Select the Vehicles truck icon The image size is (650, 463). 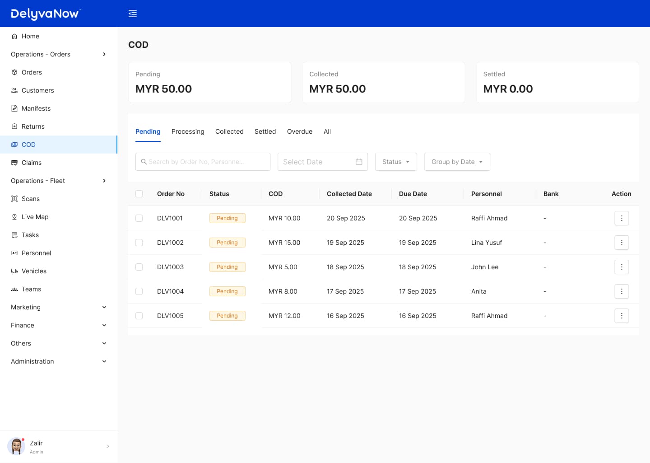[14, 271]
